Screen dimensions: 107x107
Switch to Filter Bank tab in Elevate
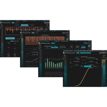32,25
